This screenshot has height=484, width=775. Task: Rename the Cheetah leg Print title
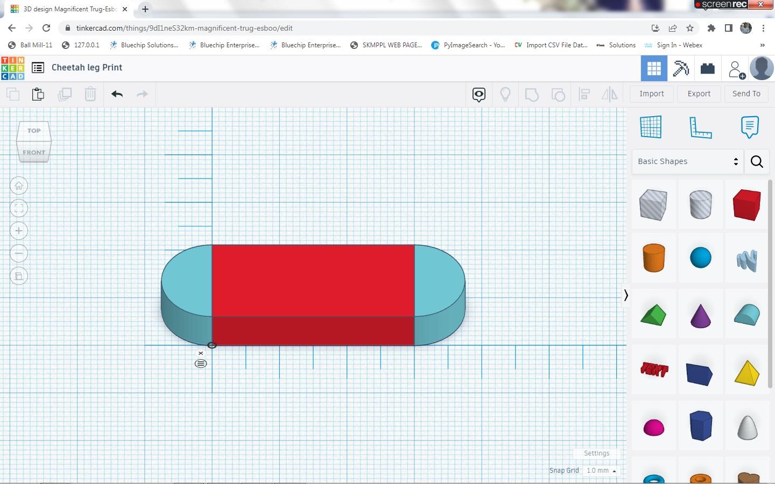87,68
